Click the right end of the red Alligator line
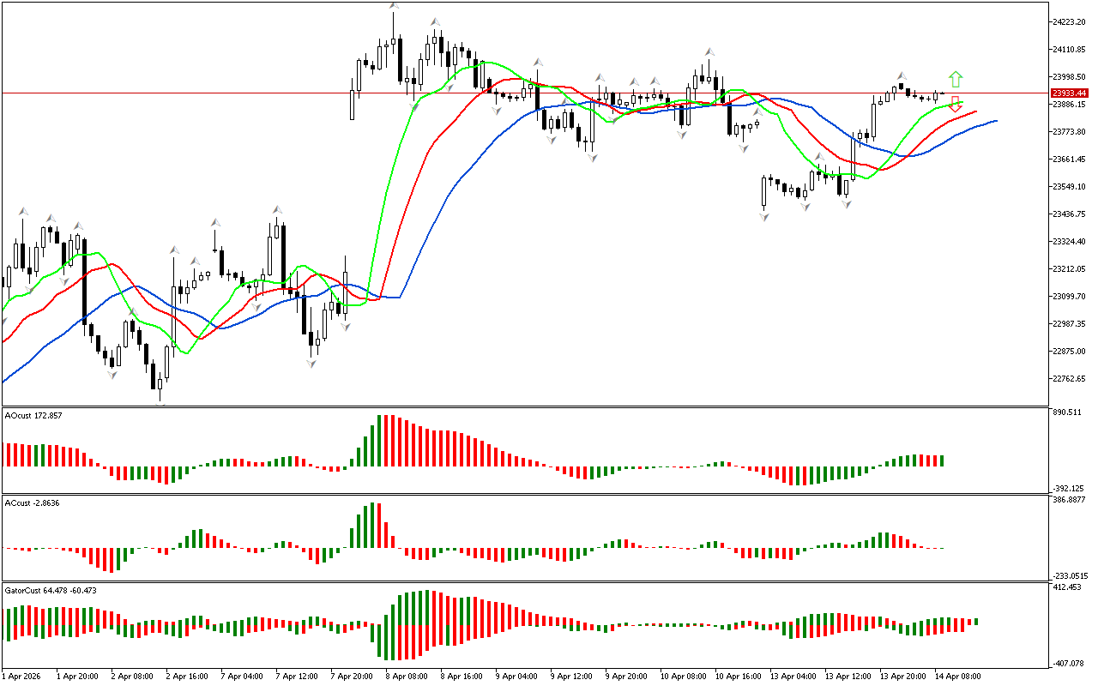Image resolution: width=1098 pixels, height=686 pixels. [x=975, y=111]
